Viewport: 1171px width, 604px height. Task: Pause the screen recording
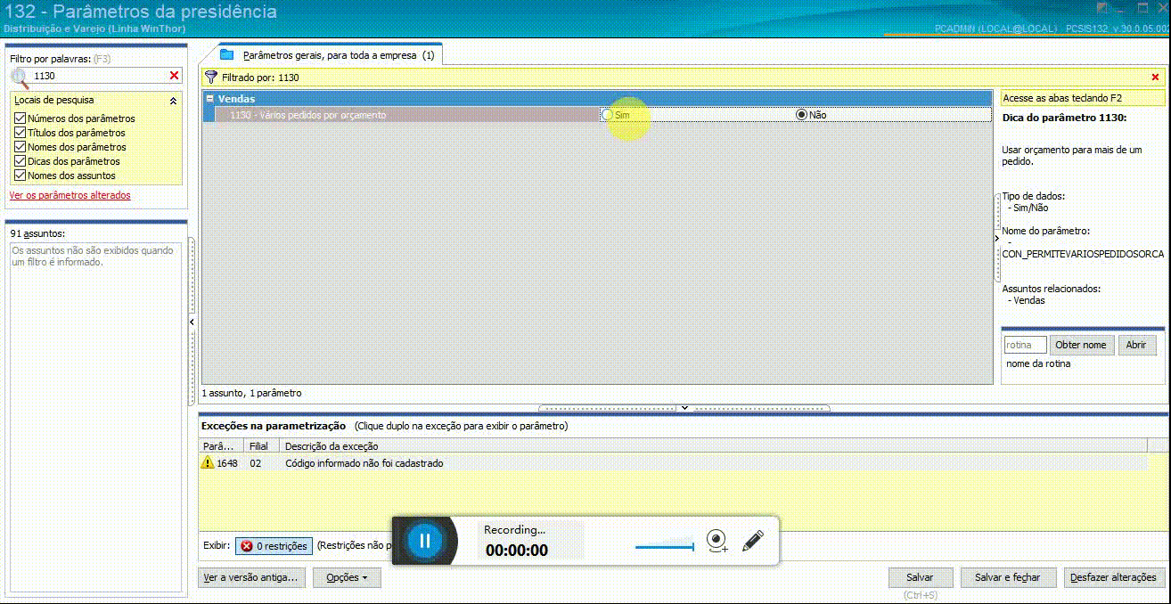pyautogui.click(x=425, y=540)
